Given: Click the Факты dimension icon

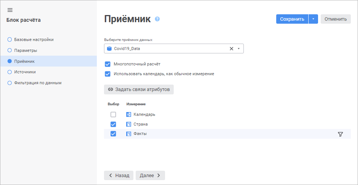Looking at the screenshot, I should point(129,134).
